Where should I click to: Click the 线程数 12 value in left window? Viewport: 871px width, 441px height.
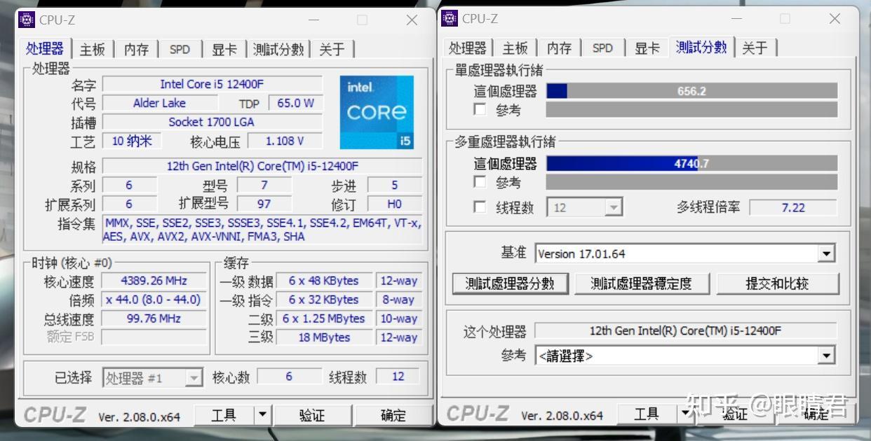pos(398,377)
